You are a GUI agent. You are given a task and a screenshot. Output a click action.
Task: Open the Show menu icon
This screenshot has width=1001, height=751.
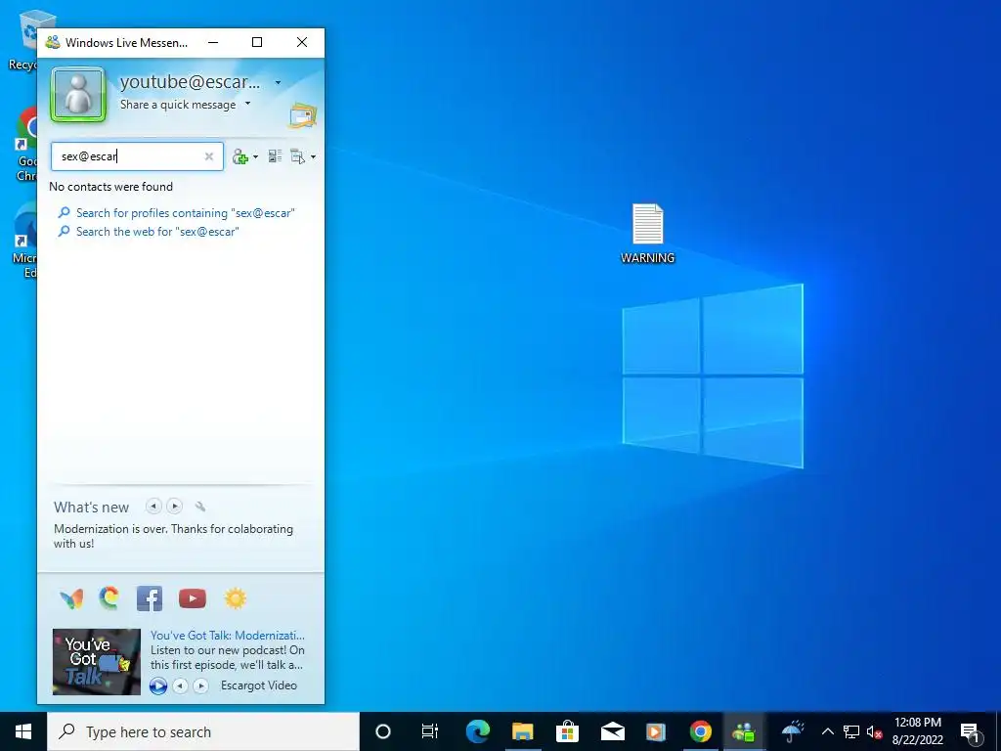pyautogui.click(x=297, y=156)
